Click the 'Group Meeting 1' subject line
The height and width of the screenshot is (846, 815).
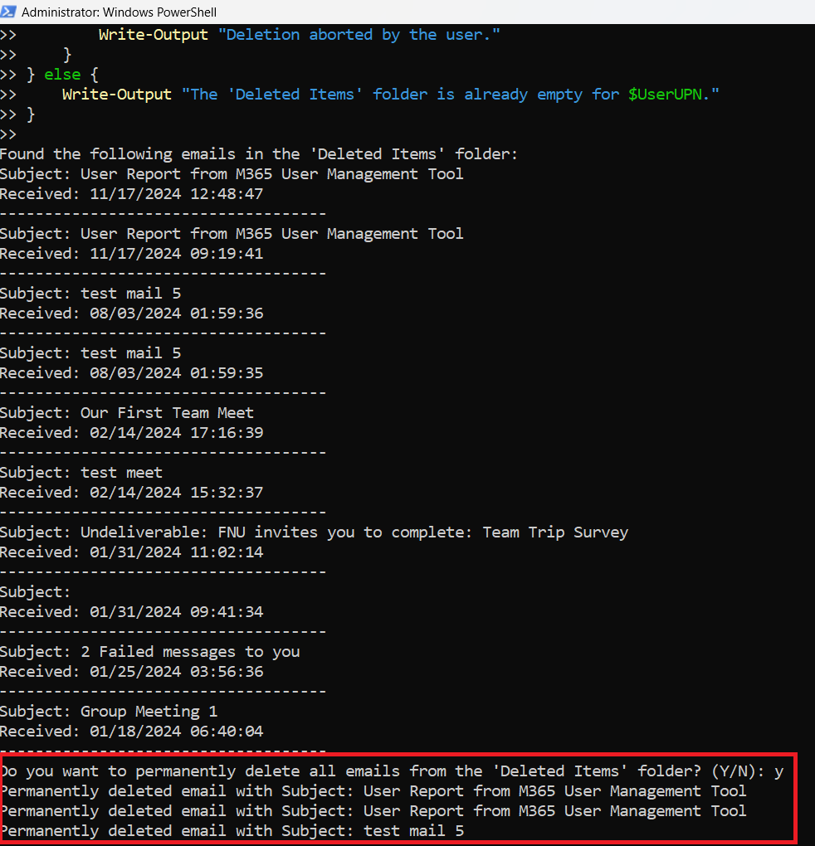139,712
